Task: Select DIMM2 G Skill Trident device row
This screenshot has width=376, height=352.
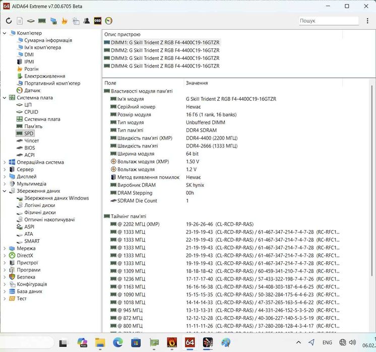Action: click(162, 50)
